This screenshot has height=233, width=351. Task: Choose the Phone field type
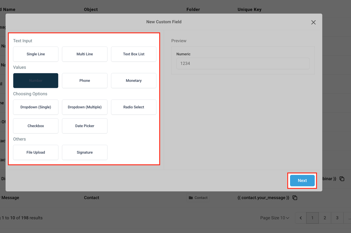coord(85,81)
